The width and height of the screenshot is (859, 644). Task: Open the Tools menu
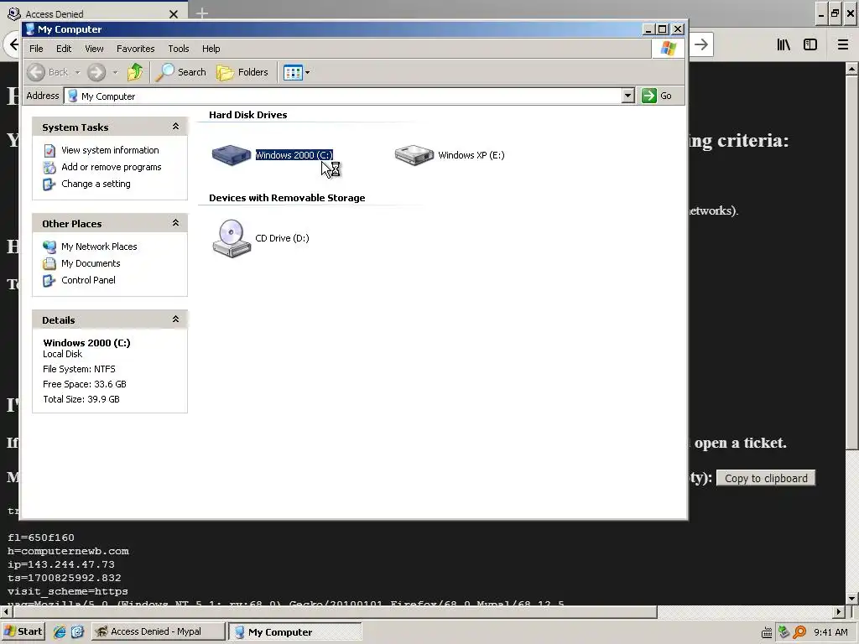click(179, 49)
